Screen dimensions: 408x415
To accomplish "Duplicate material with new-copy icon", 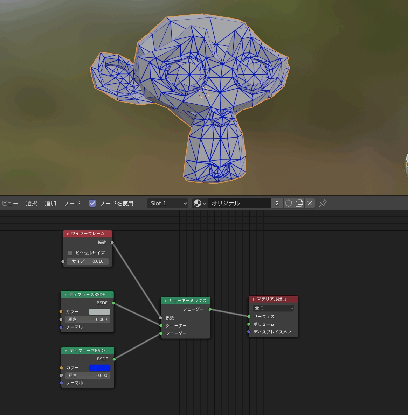I will [x=299, y=203].
